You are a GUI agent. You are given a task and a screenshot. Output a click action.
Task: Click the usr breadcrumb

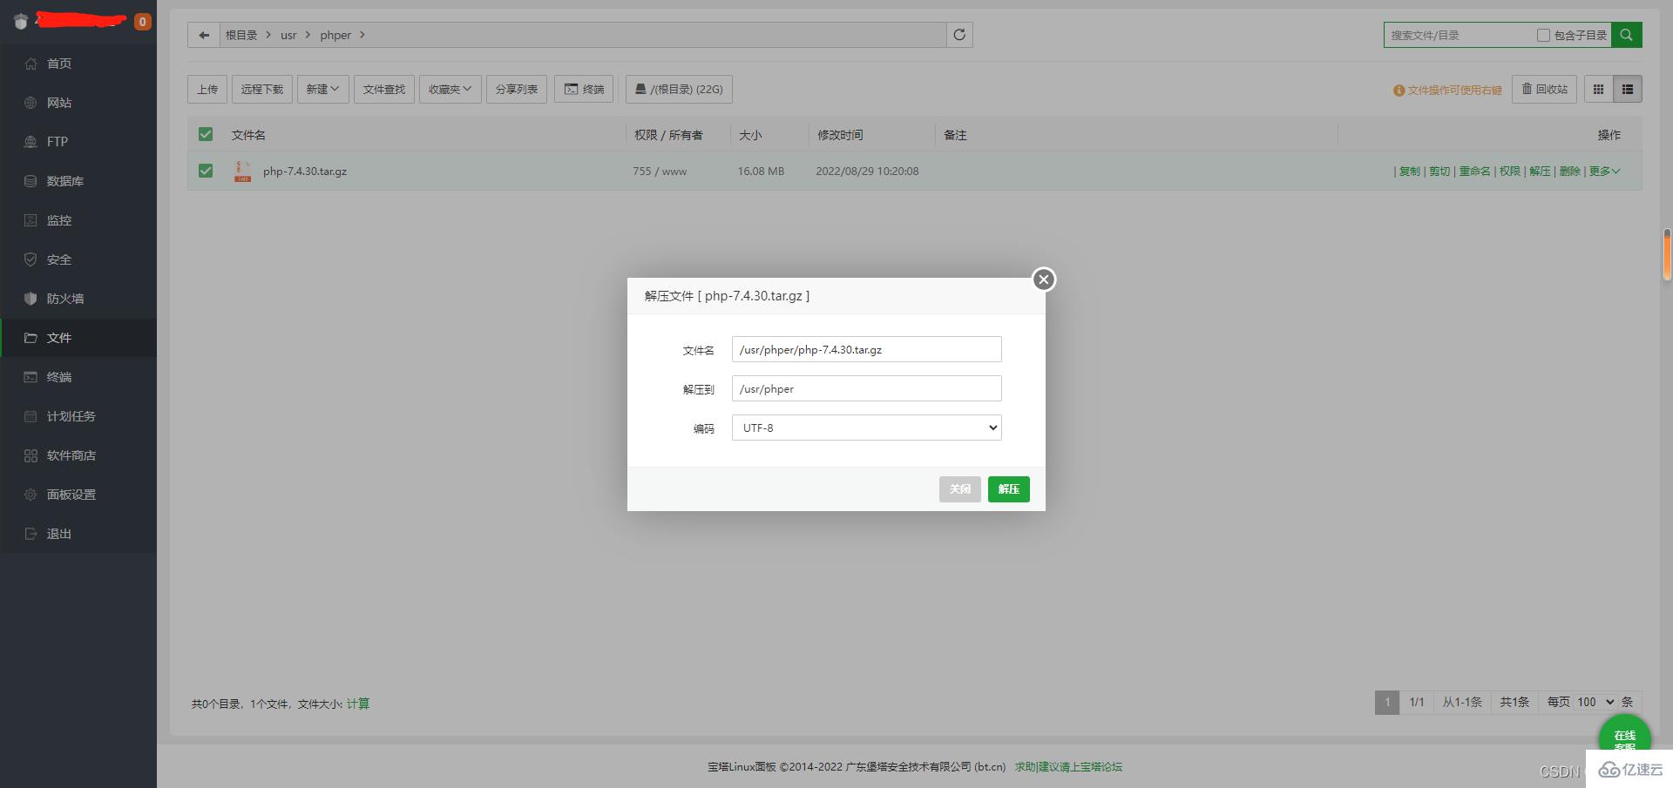pyautogui.click(x=288, y=35)
